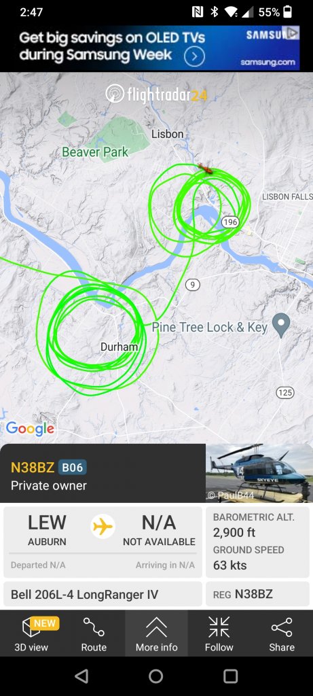Tap Follow to track the aircraft
The image size is (313, 696).
[219, 633]
